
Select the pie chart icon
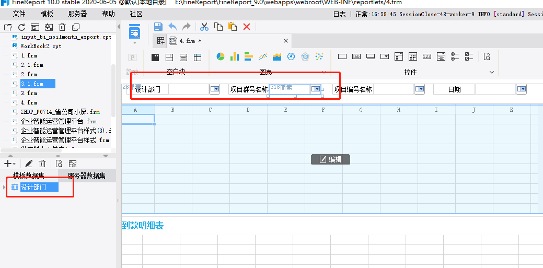[x=221, y=56]
